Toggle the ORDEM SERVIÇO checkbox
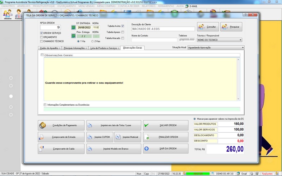Viewport: 282px width, 176px height. (x=42, y=33)
